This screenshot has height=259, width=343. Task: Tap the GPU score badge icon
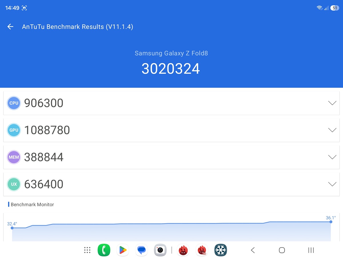14,130
